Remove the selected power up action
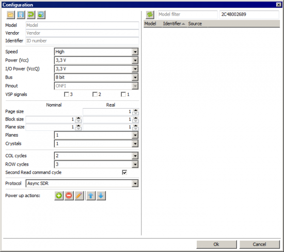Image resolution: width=284 pixels, height=252 pixels. tap(69, 196)
